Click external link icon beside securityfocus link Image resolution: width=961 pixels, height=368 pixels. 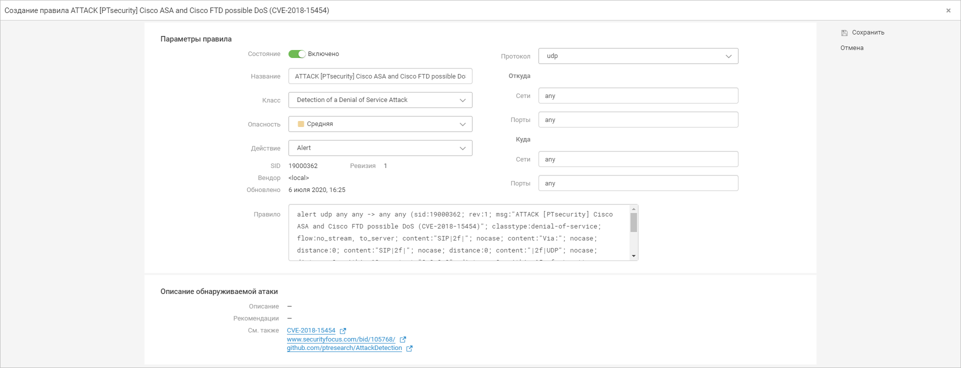(403, 339)
